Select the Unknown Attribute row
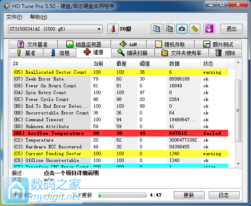Viewport: 251px width, 206px height. coord(120,126)
